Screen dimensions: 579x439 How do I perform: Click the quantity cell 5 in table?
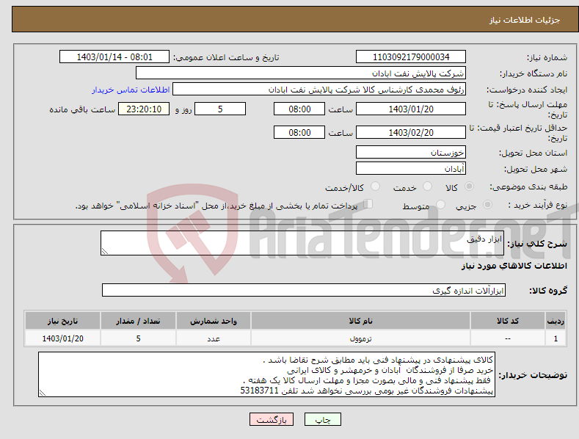138,338
